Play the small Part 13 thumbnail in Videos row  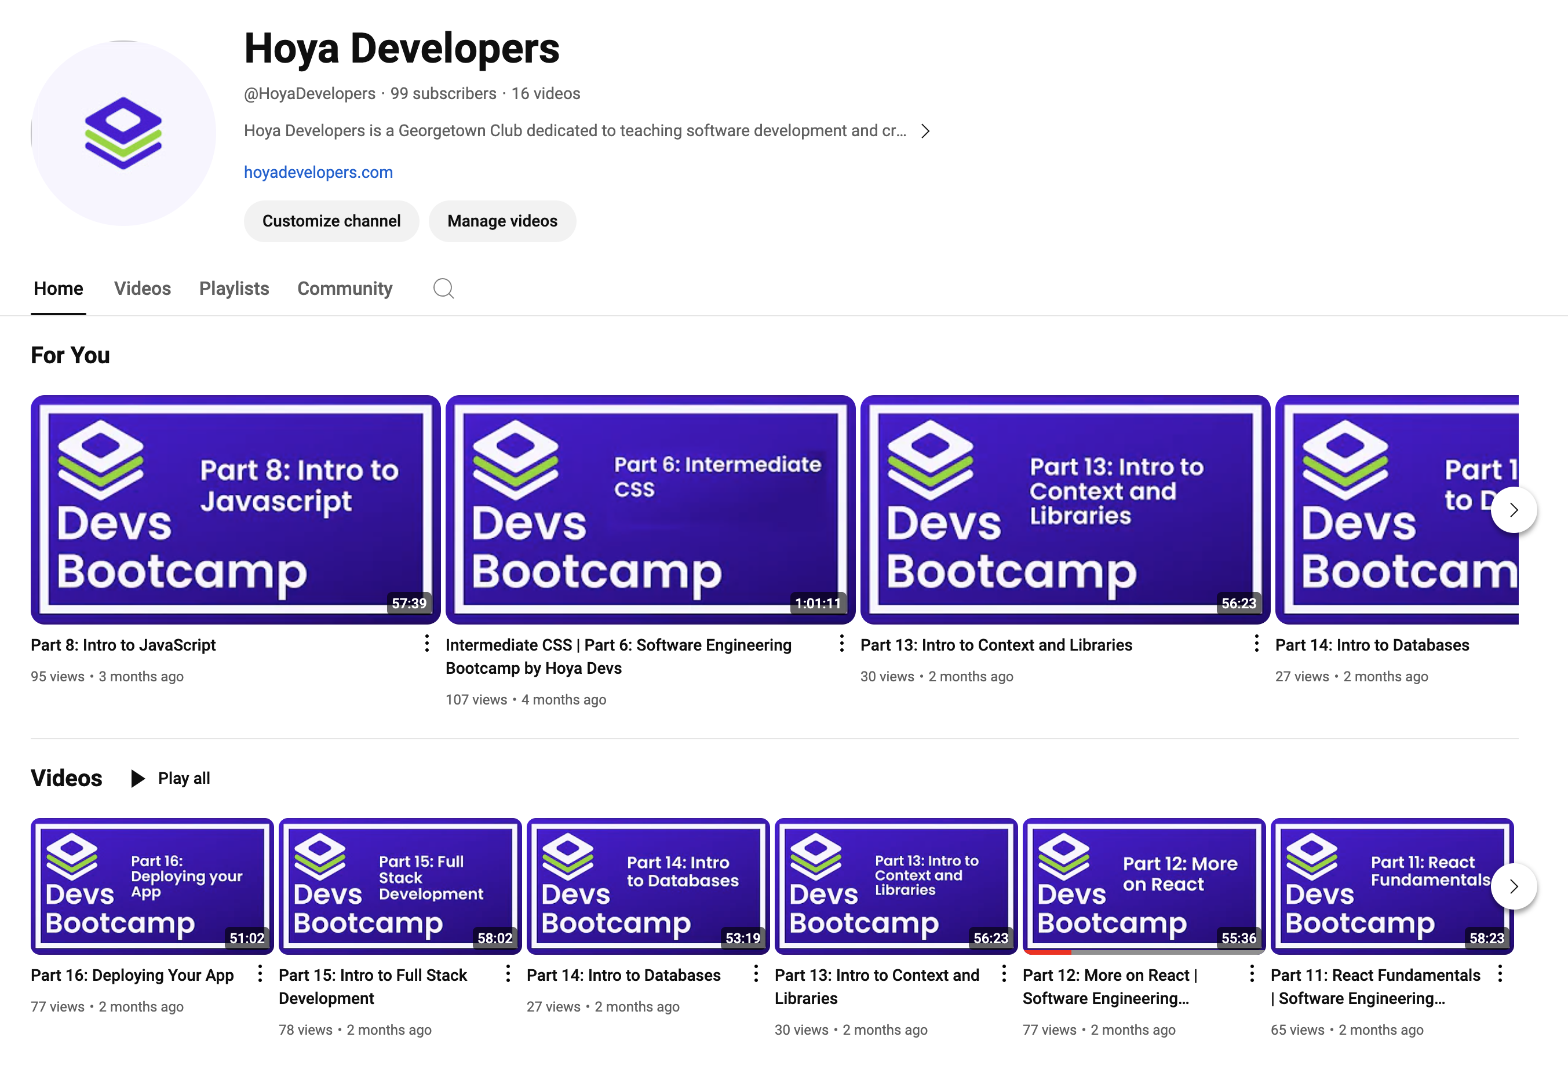click(896, 886)
